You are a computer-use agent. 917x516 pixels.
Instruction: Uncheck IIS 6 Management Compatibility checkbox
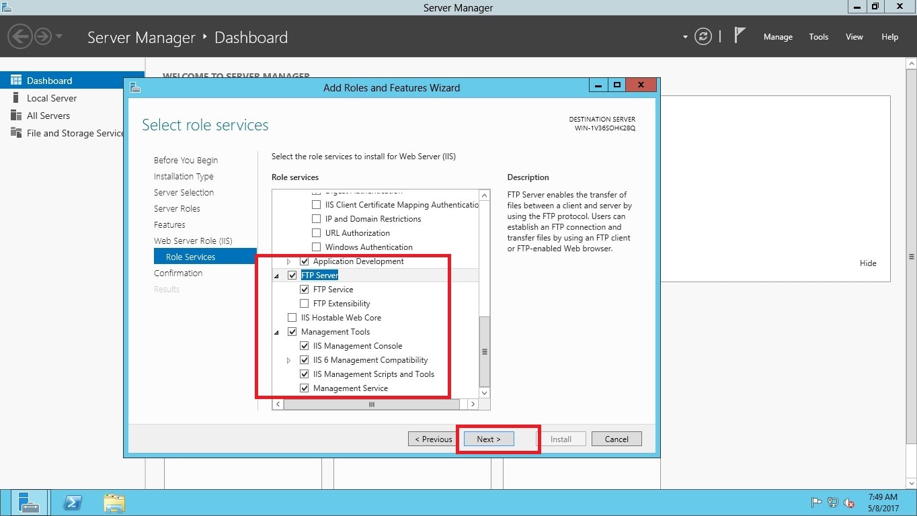(x=305, y=360)
